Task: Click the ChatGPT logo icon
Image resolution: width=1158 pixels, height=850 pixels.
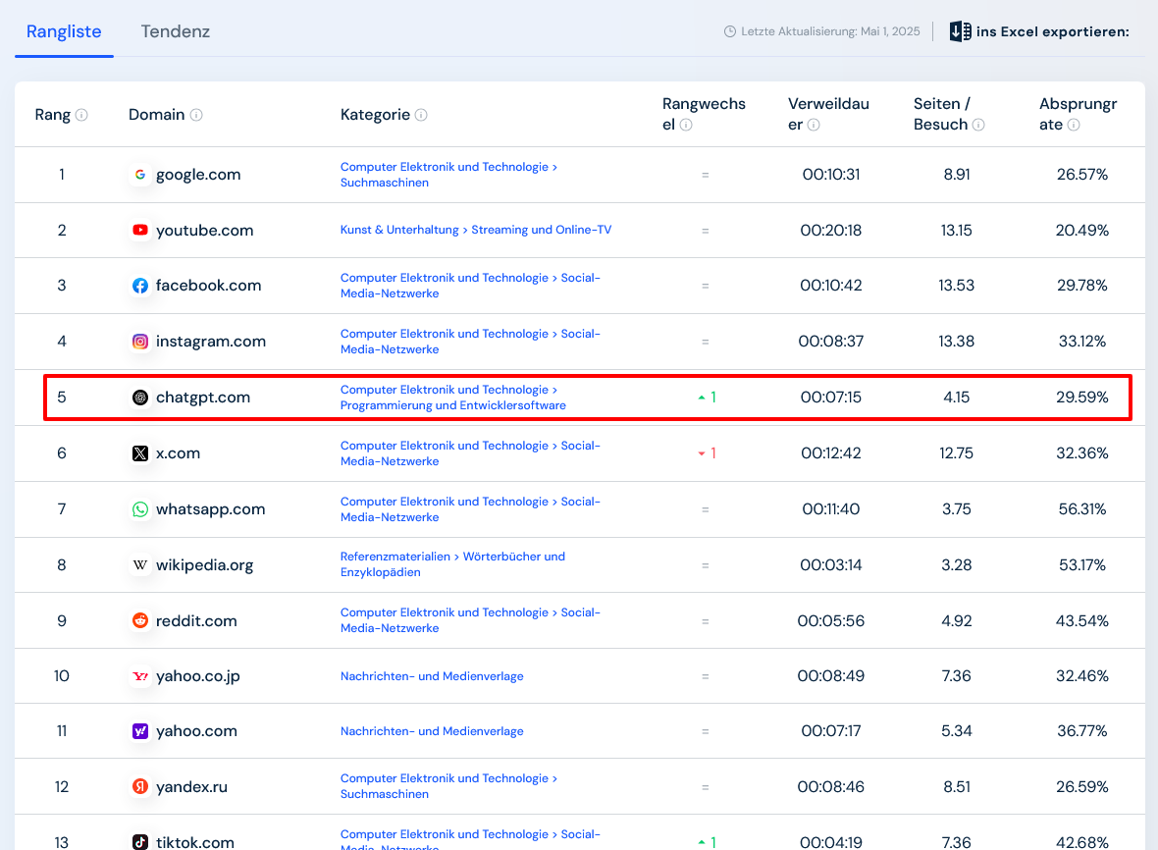Action: 140,398
